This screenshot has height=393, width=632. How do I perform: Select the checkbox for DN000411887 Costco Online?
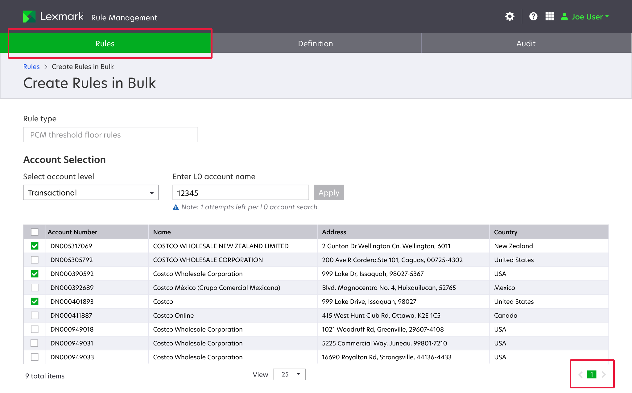[x=35, y=315]
